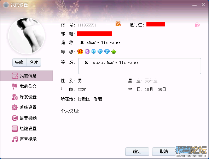Click the orange V3 member badge
This screenshot has height=159, width=209.
coord(118,24)
